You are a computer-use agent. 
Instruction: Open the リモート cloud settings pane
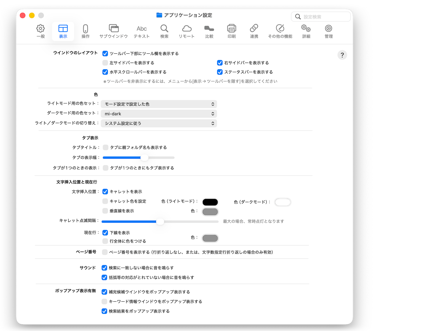(x=186, y=31)
